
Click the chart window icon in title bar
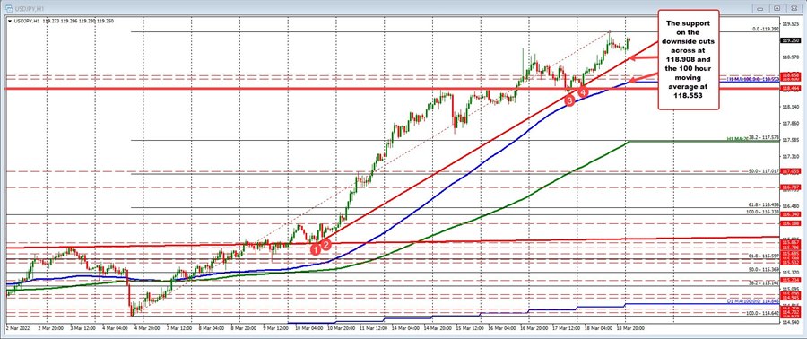8,8
